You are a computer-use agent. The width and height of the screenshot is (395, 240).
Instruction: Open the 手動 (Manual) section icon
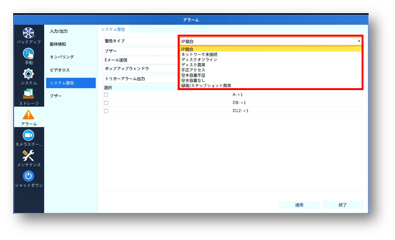coord(28,54)
